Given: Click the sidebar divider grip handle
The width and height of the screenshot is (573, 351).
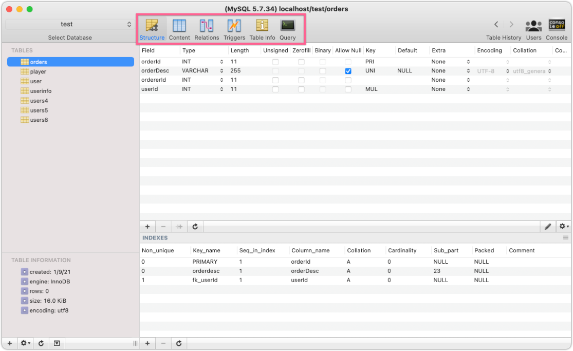Looking at the screenshot, I should tap(135, 343).
